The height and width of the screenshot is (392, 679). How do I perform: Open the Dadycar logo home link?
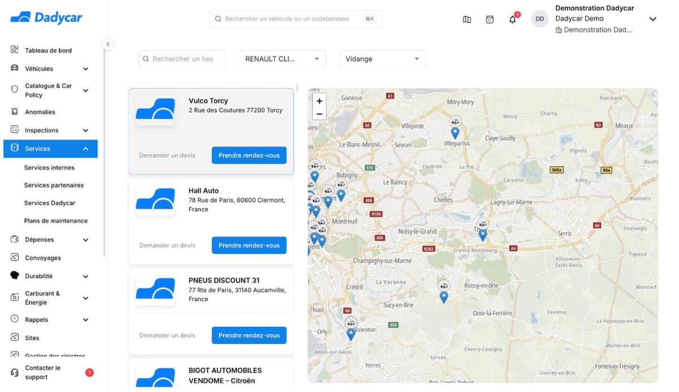pos(46,18)
